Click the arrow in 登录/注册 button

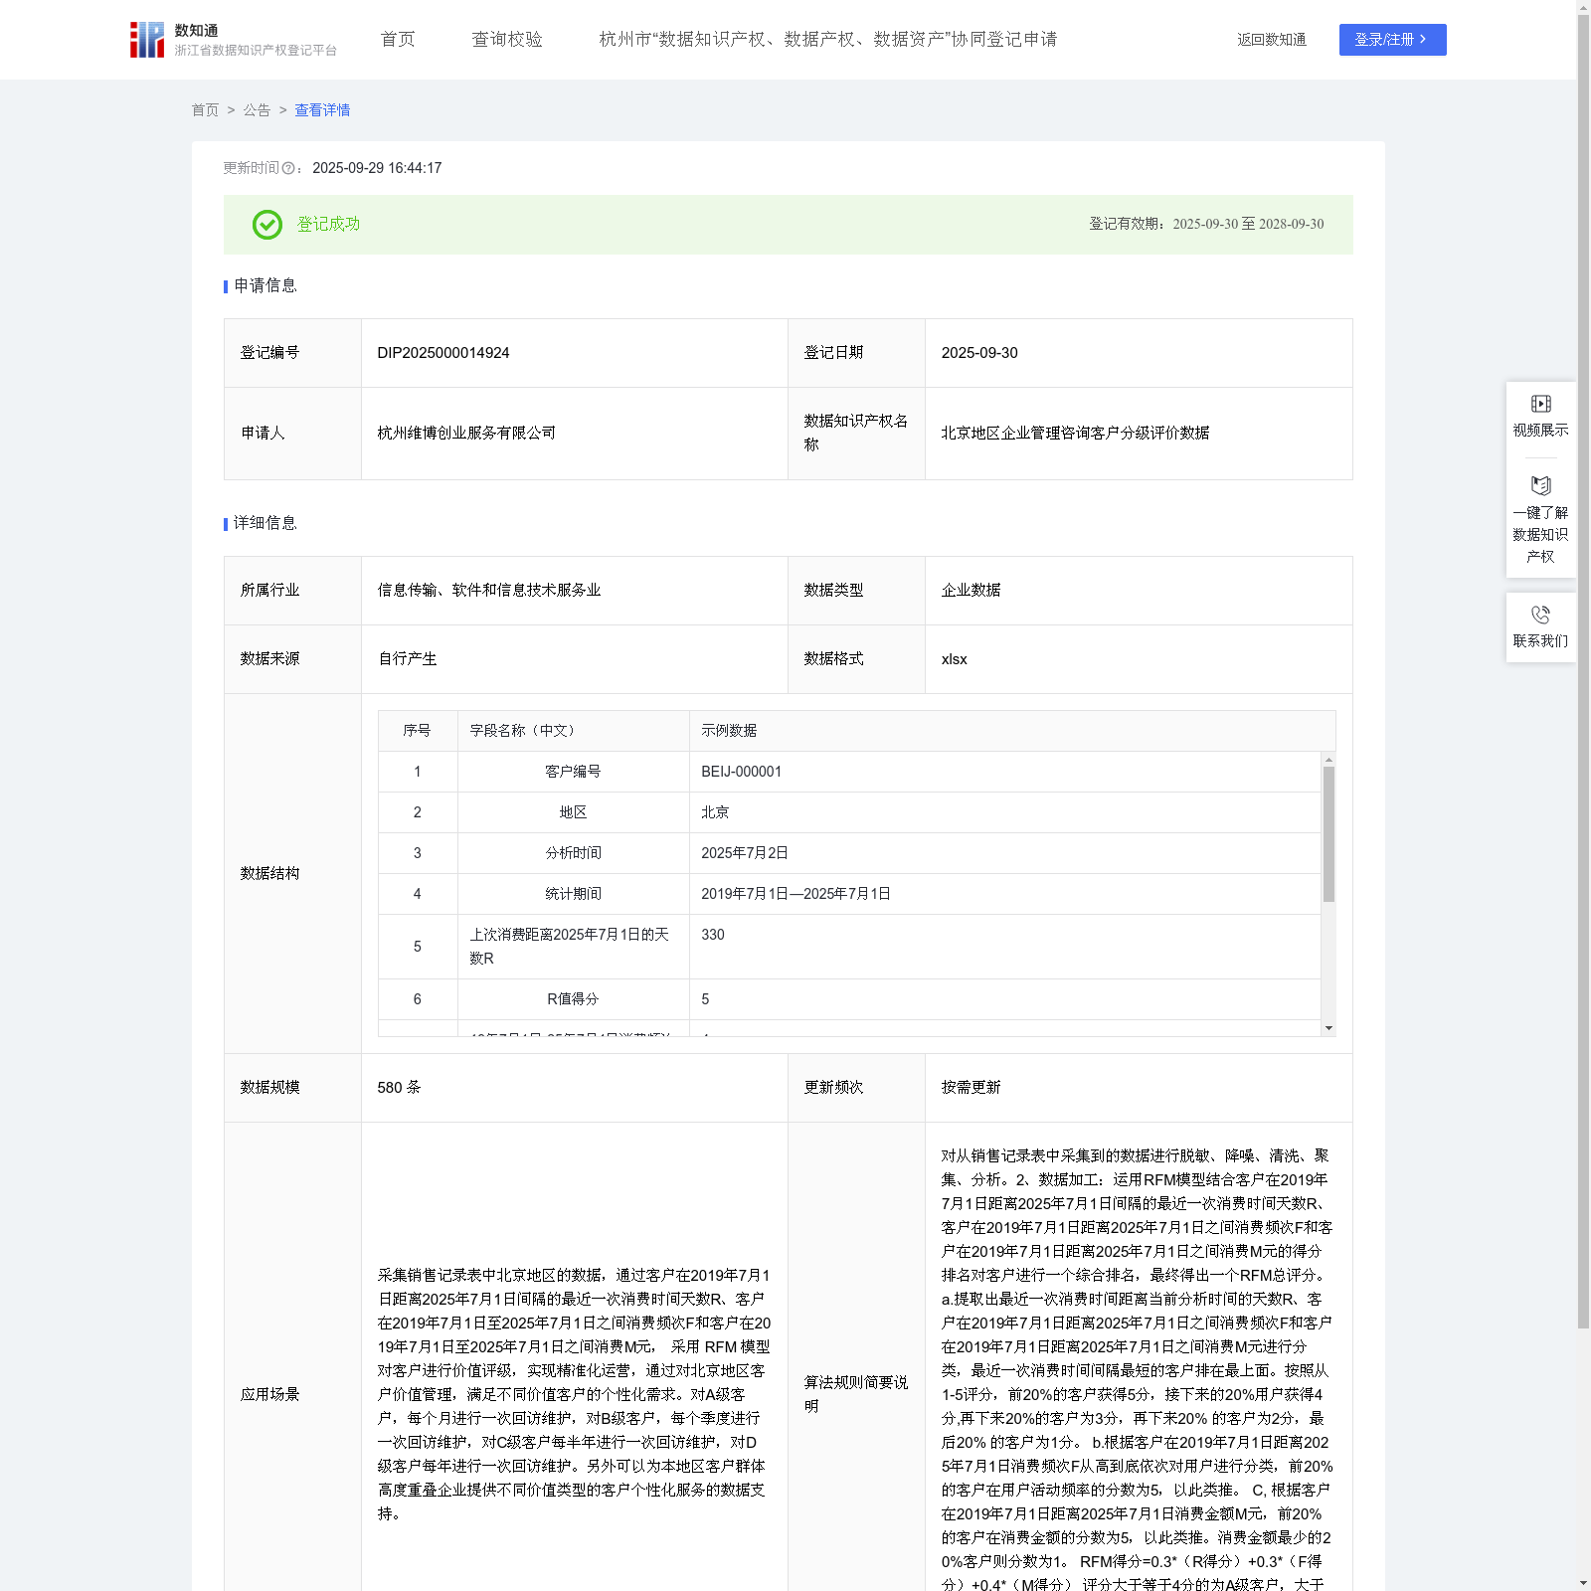click(1424, 40)
